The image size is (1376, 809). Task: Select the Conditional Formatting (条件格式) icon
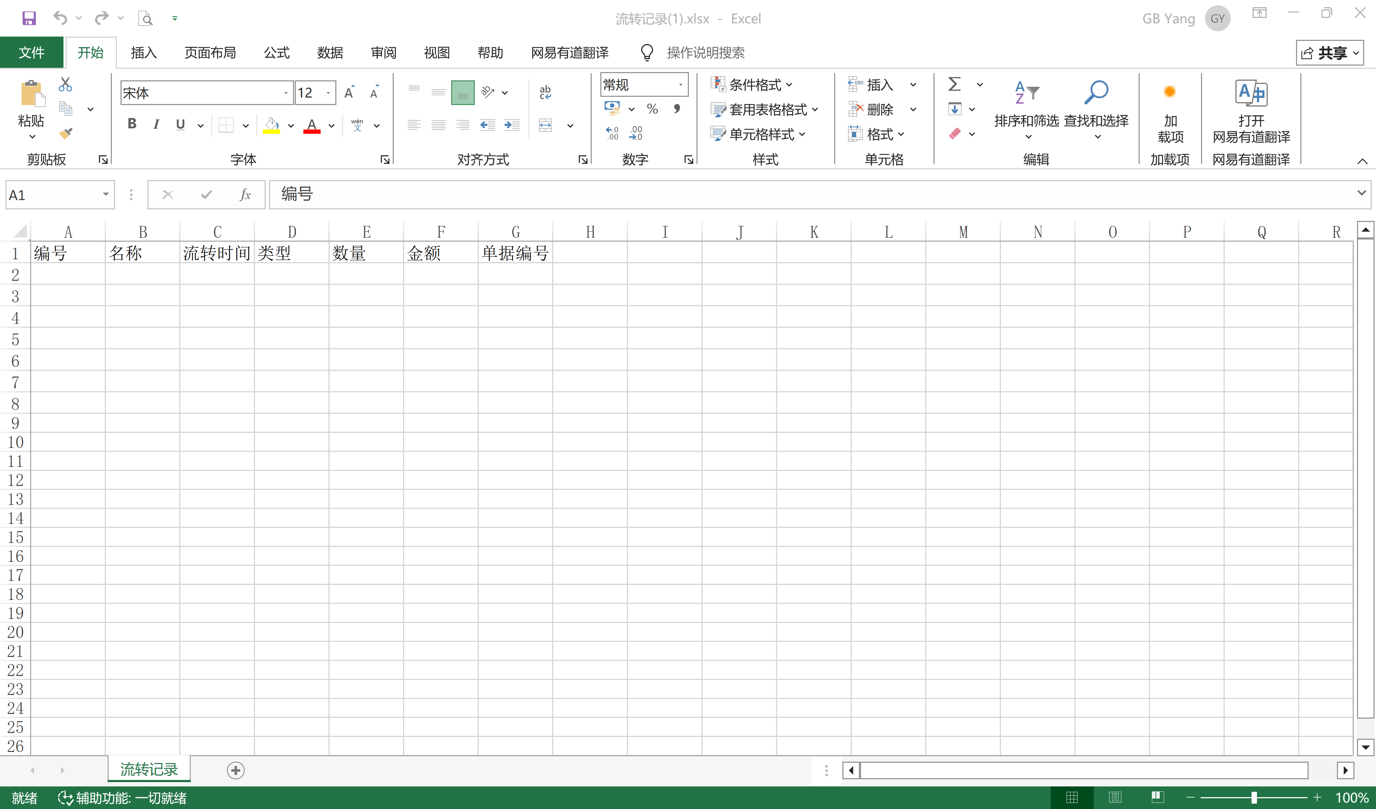pyautogui.click(x=718, y=84)
